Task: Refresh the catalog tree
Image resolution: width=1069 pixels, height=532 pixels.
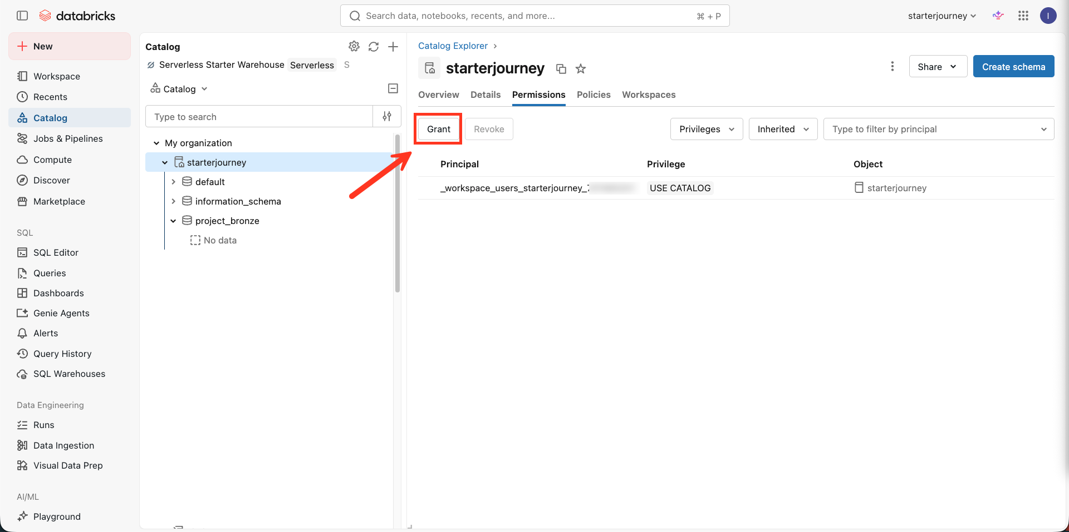Action: pyautogui.click(x=374, y=47)
